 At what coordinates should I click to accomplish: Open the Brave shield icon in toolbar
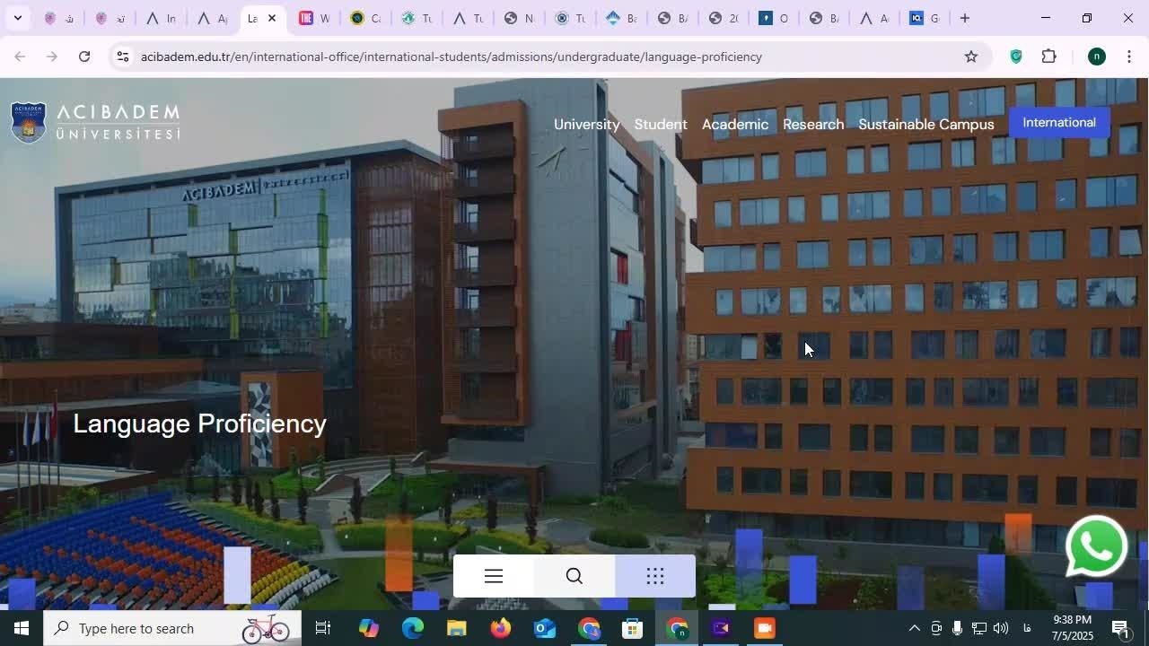(x=1016, y=57)
